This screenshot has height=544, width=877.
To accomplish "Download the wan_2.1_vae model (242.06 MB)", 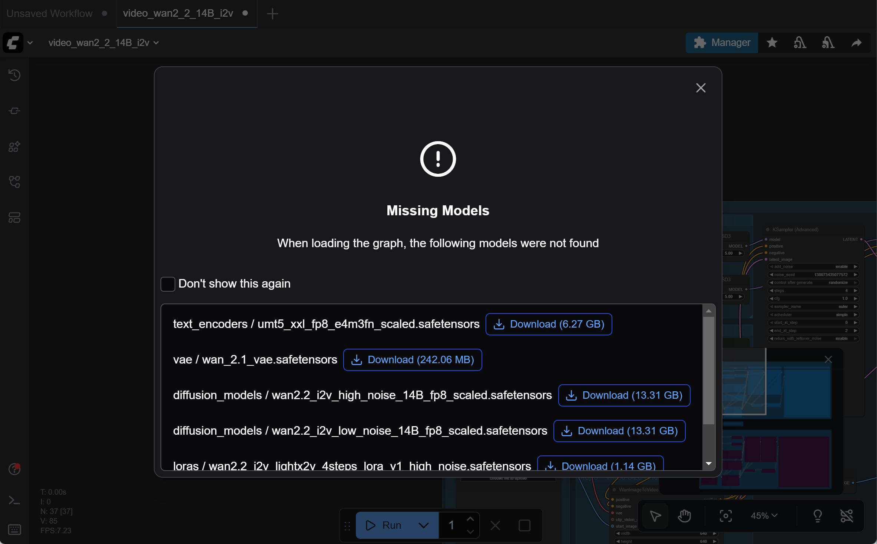I will [413, 360].
